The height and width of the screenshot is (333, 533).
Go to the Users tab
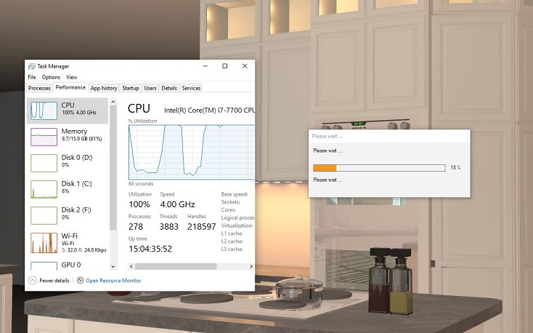tap(150, 88)
